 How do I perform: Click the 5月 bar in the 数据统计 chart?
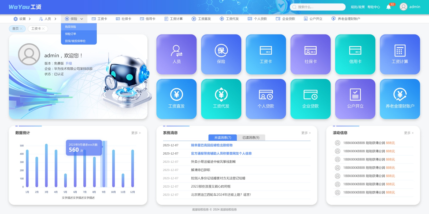pos(65,180)
